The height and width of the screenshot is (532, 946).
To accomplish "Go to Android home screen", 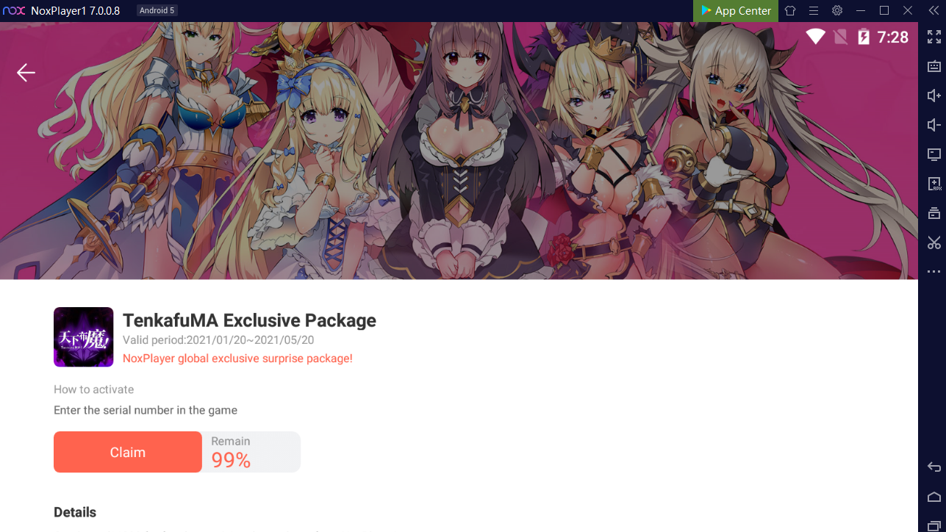I will tap(934, 497).
